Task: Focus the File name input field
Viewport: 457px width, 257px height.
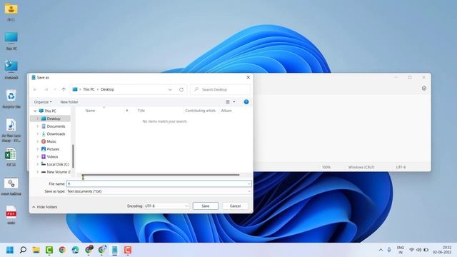Action: coord(157,183)
